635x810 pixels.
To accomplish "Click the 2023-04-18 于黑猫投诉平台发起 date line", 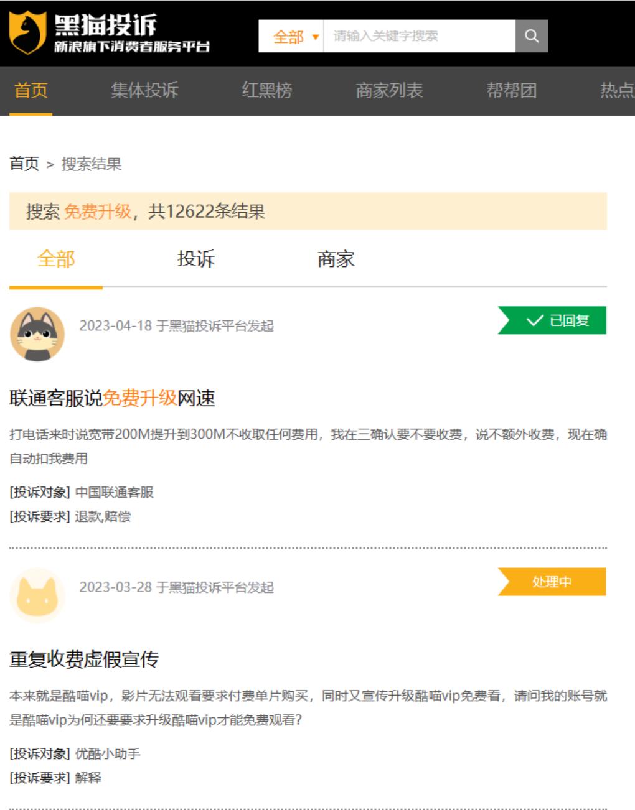I will pos(176,326).
